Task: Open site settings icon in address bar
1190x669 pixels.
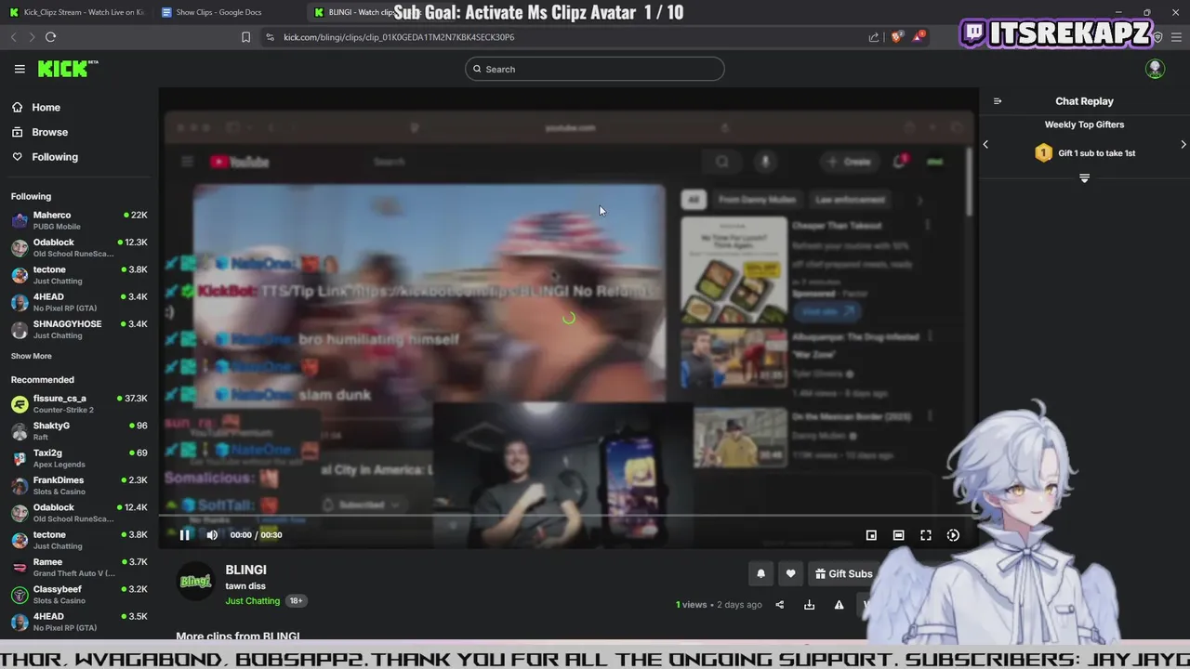Action: (x=270, y=37)
